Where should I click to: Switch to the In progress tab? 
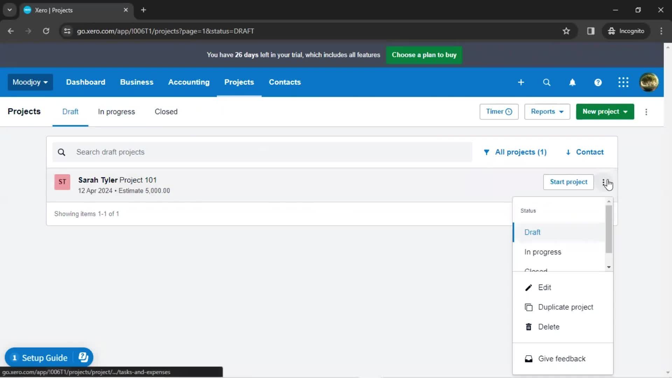(x=116, y=112)
